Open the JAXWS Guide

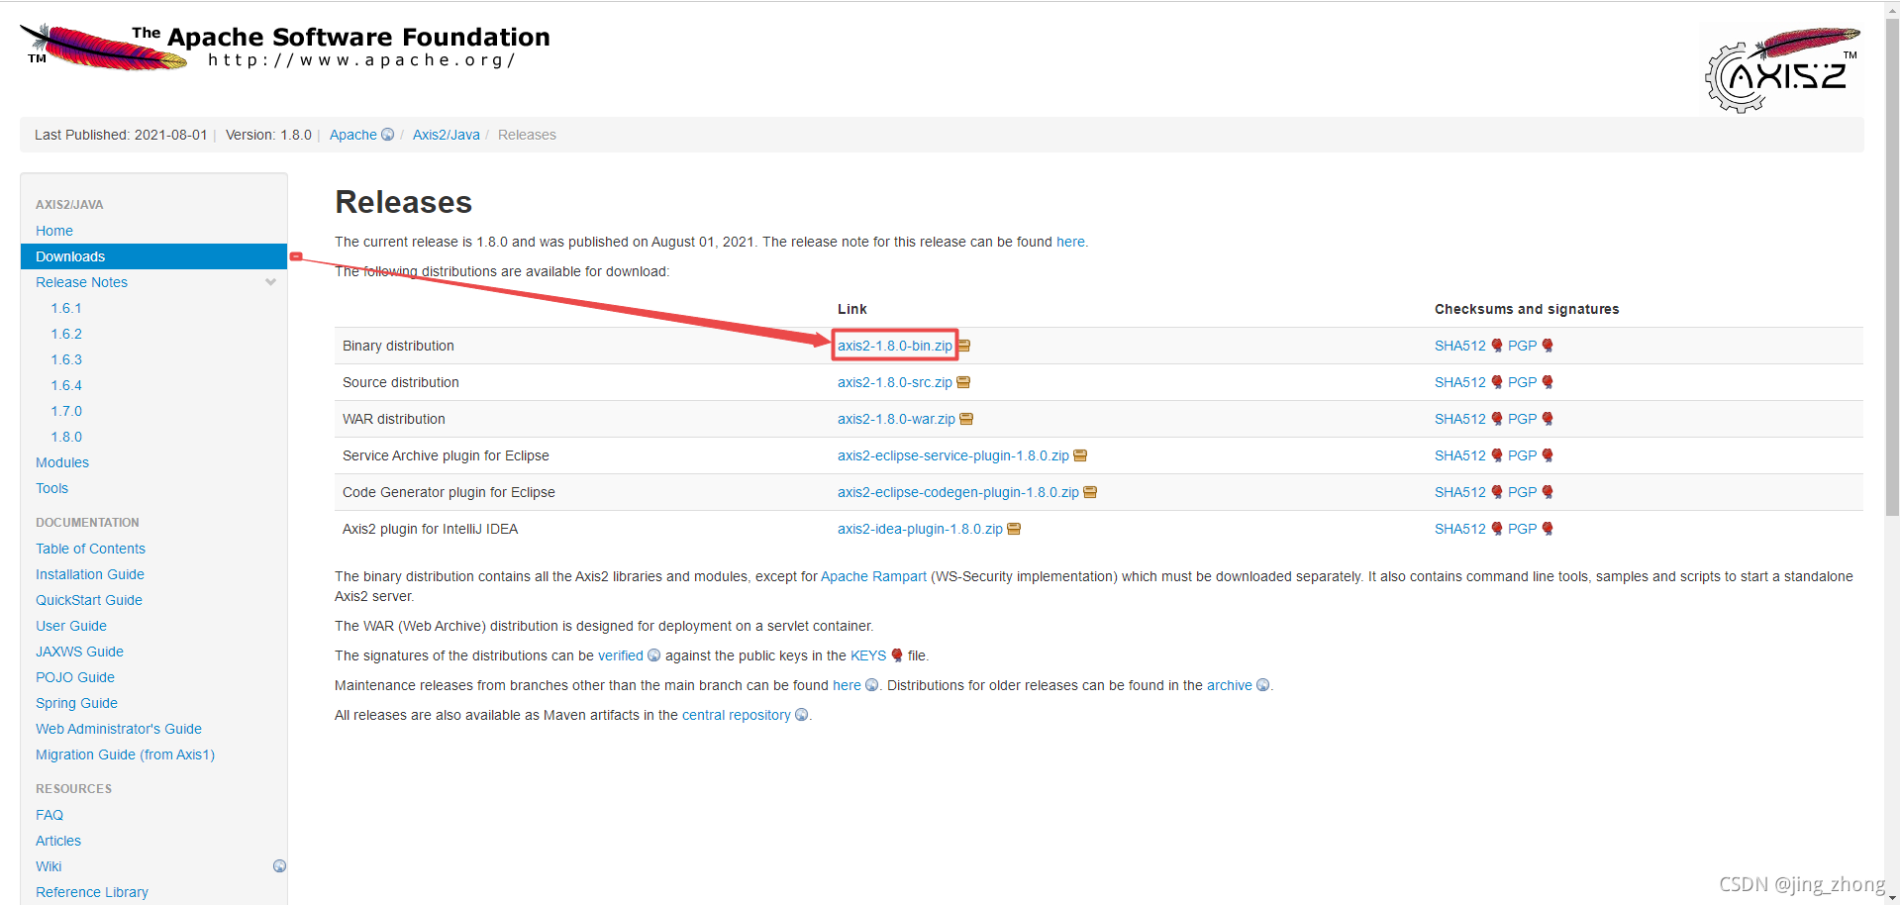(80, 652)
